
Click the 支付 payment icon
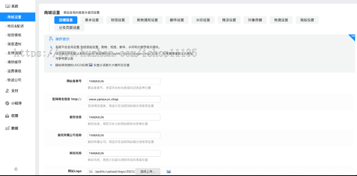point(7,91)
